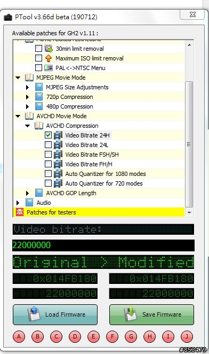Select preset slot C
Viewport: 209px width, 354px height.
pos(57,336)
